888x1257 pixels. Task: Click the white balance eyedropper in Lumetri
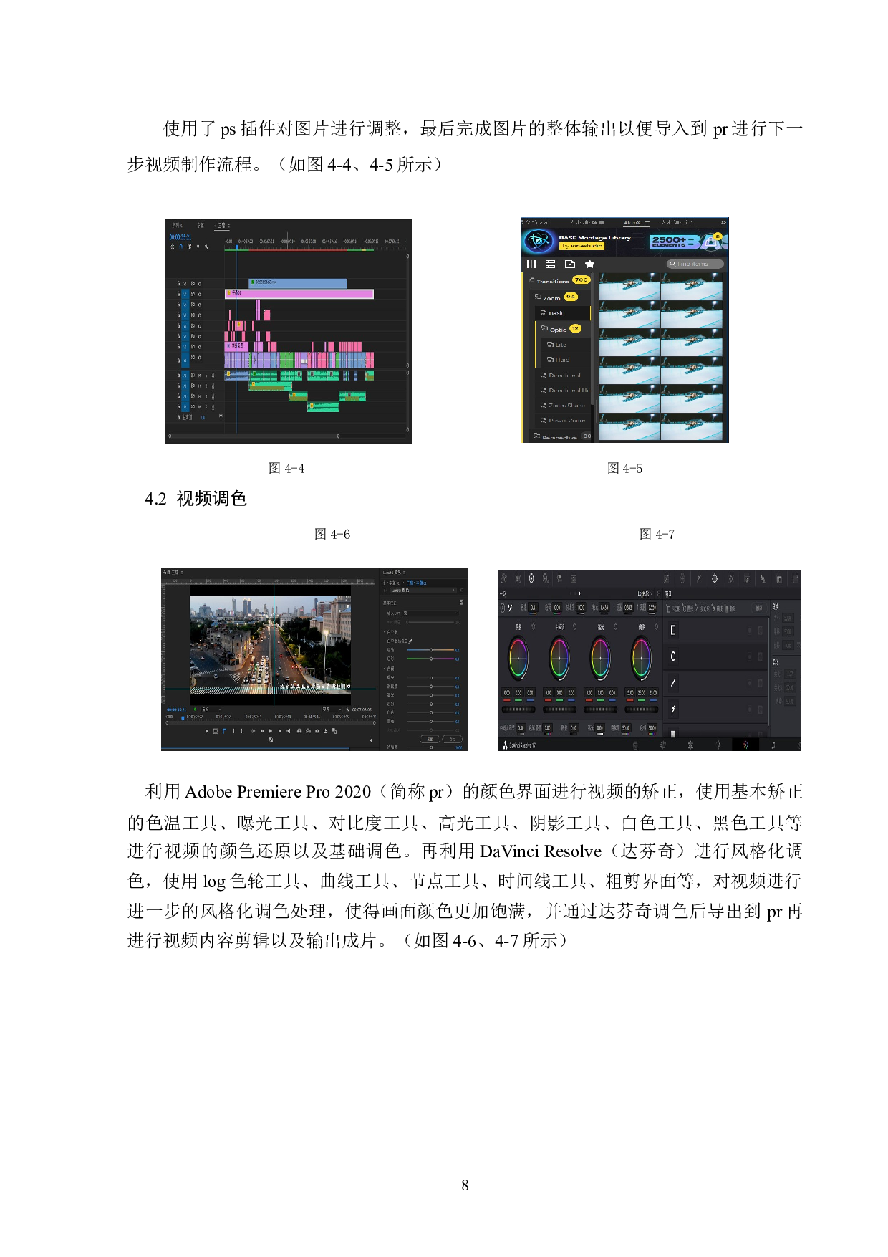coord(411,641)
